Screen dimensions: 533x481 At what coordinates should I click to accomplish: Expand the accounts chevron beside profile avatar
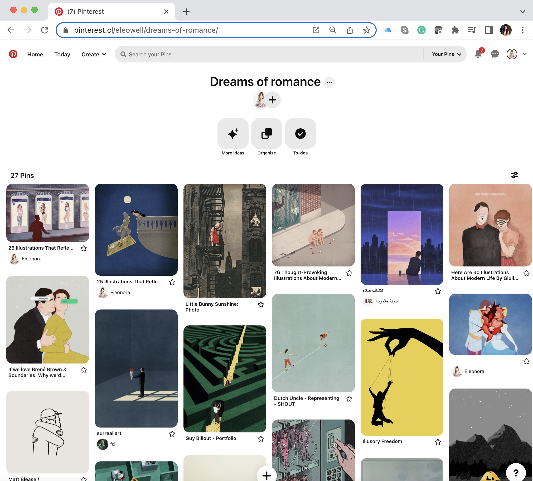pyautogui.click(x=524, y=54)
